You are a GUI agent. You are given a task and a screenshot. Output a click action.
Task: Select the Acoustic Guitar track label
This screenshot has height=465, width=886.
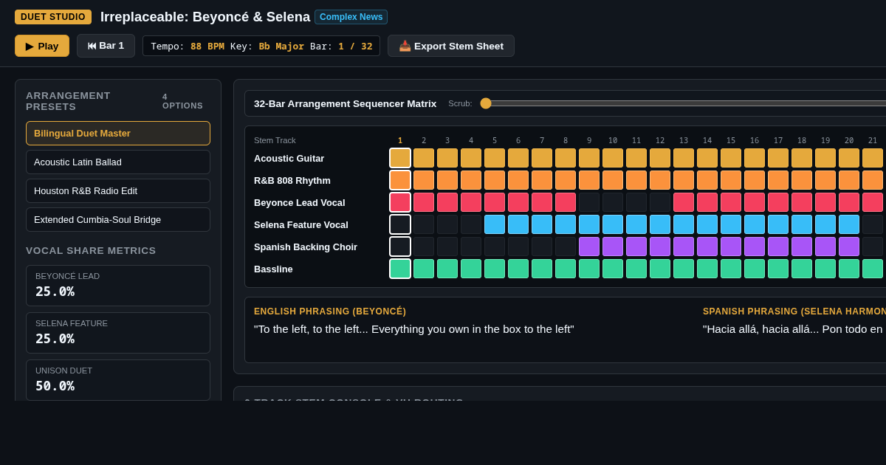[289, 158]
